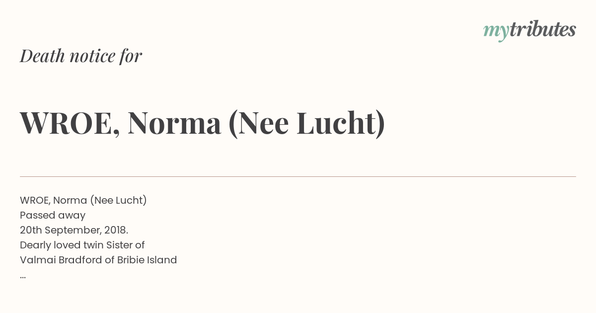Viewport: 596px width, 313px height.
Task: Click the small "WROE, Norma (Nee Lucht)" body line
Action: (x=83, y=200)
